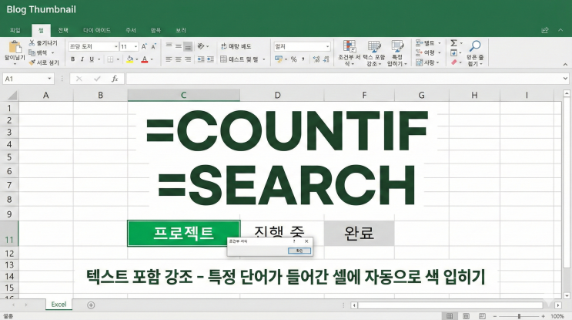The width and height of the screenshot is (572, 320).
Task: Select the Format Painter brush icon
Action: 32,62
